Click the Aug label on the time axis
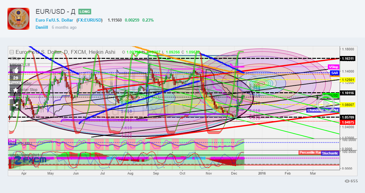 (x=131, y=173)
